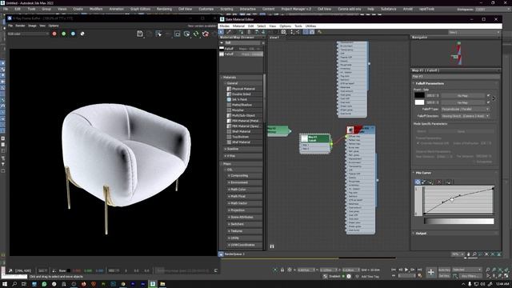Click the Slate Material Editor select tool
Viewport: 512px width, 288px height.
pyautogui.click(x=222, y=32)
